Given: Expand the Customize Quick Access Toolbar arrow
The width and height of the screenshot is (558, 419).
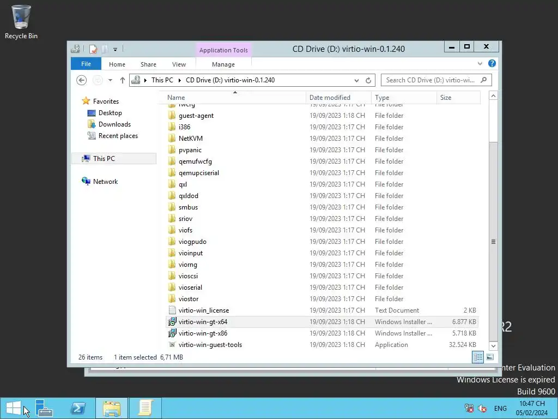Looking at the screenshot, I should (116, 50).
